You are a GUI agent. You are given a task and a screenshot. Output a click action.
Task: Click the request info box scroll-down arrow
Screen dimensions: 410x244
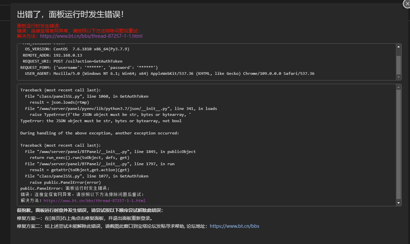coord(398,77)
